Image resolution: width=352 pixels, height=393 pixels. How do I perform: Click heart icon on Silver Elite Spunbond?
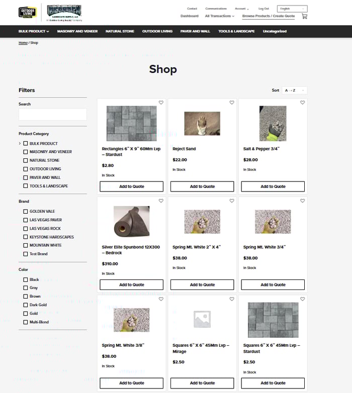point(161,201)
